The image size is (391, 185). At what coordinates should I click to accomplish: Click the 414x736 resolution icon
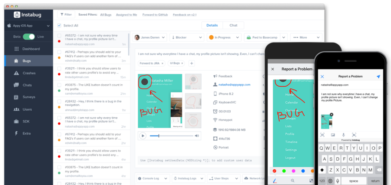coord(215,139)
